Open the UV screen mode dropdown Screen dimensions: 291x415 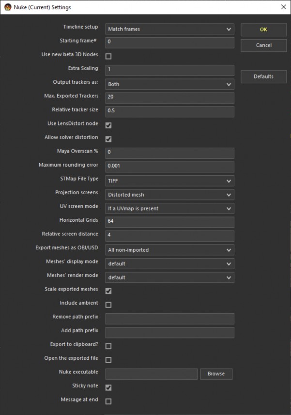click(169, 209)
